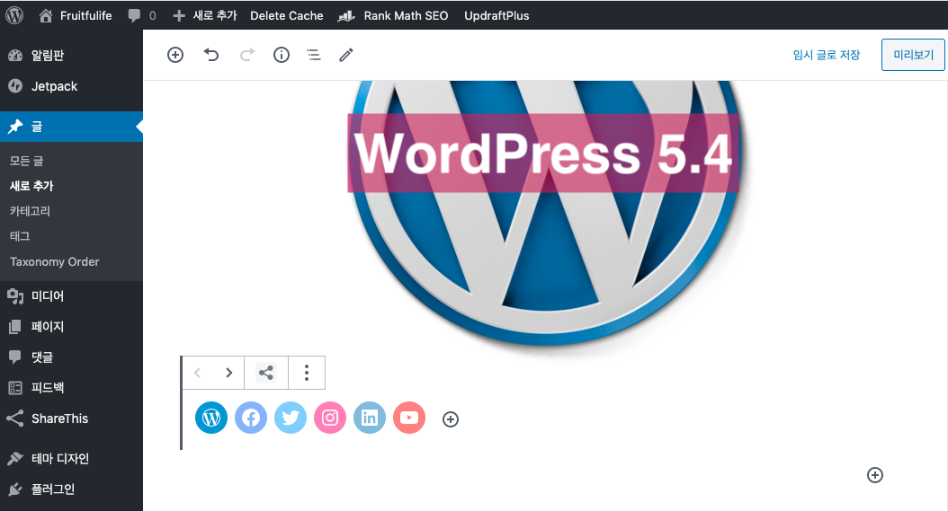Select the 글 posts menu
This screenshot has width=948, height=511.
click(x=71, y=127)
